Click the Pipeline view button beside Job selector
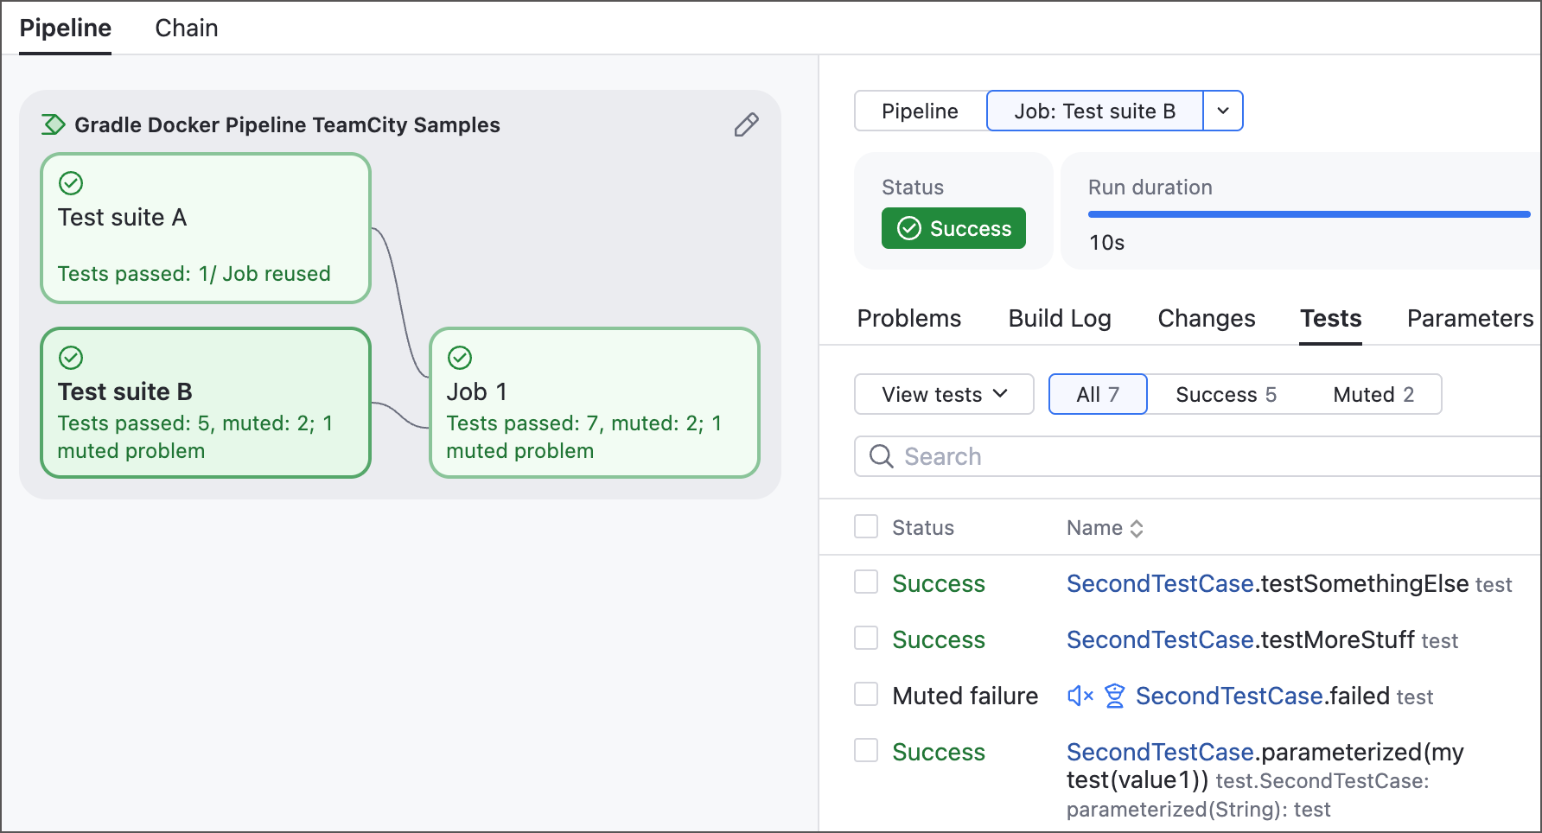Screen dimensions: 1542x833 tap(920, 111)
